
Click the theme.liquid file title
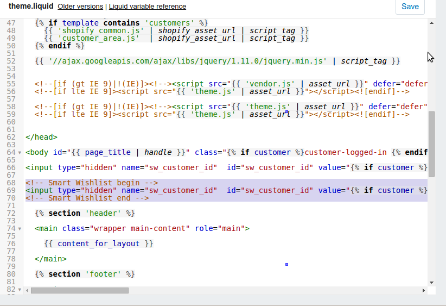click(31, 6)
